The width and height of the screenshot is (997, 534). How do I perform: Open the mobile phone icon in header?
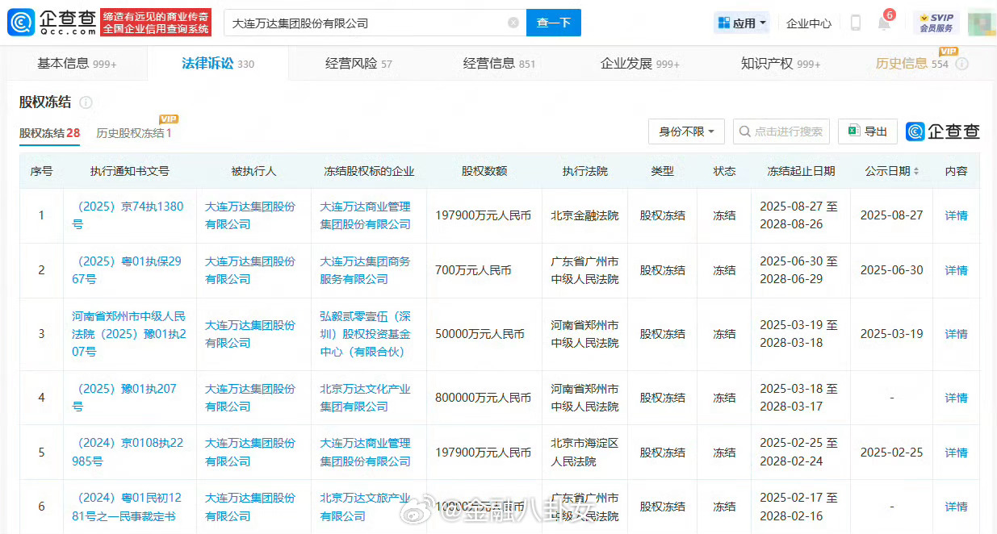(x=855, y=23)
